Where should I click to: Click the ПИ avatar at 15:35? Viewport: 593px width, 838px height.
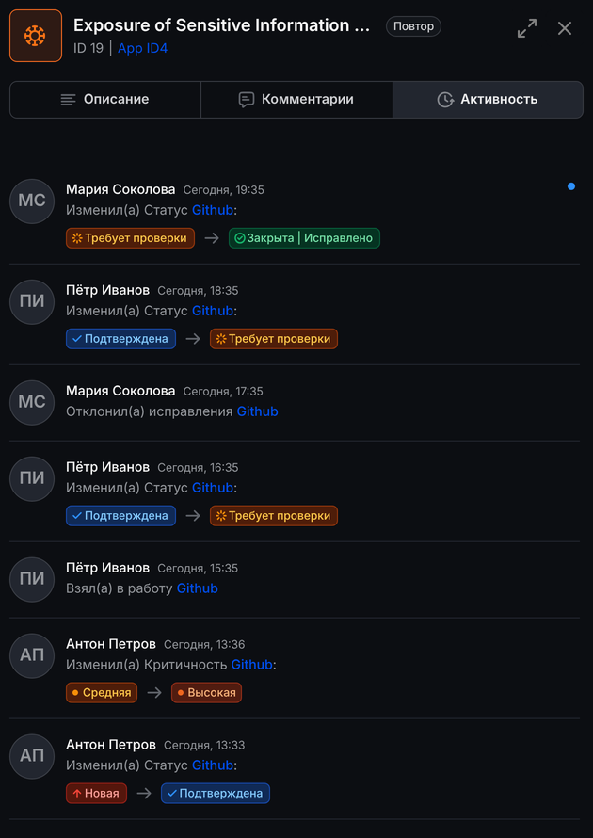coord(32,579)
